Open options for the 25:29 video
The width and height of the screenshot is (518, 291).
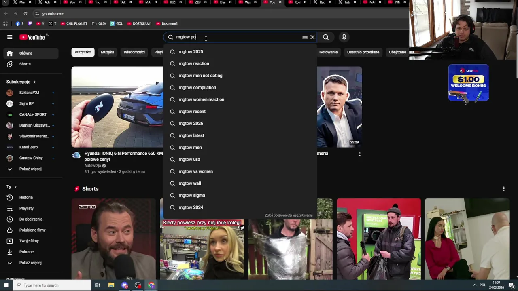360,154
